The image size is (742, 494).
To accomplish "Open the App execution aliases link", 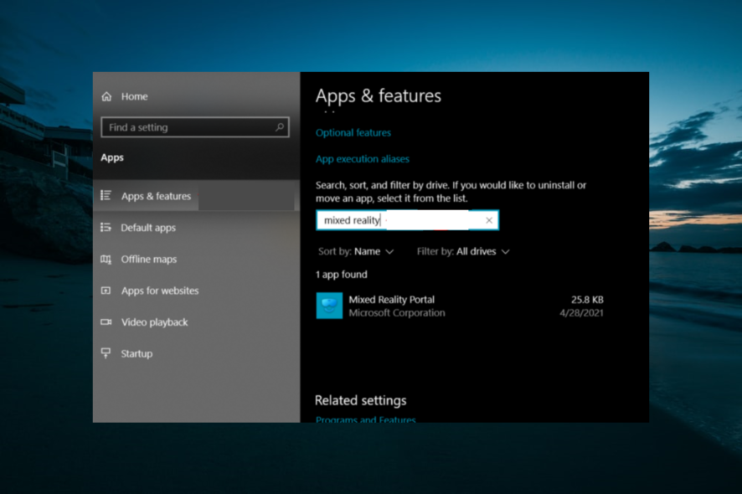I will pos(362,159).
